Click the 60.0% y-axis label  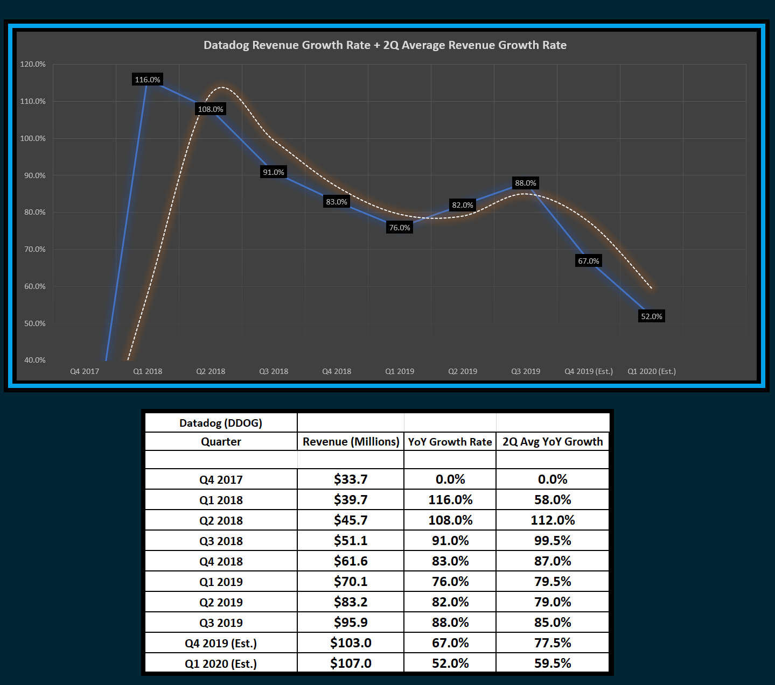[35, 286]
